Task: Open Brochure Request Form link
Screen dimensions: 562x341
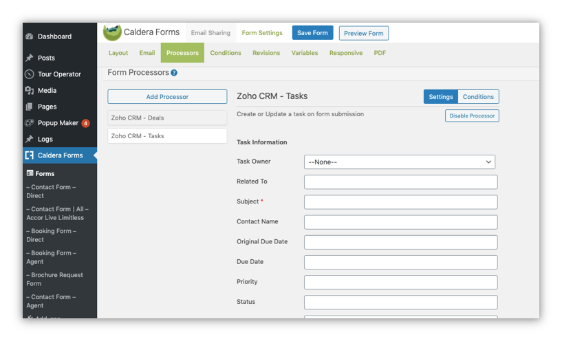Action: (x=54, y=279)
